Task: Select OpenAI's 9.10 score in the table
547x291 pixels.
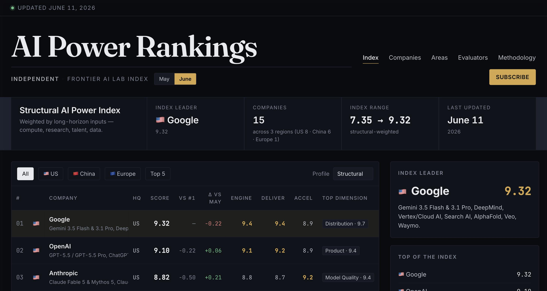Action: (162, 251)
